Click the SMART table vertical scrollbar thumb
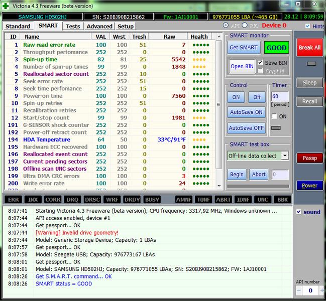The width and height of the screenshot is (326, 301). (x=219, y=104)
